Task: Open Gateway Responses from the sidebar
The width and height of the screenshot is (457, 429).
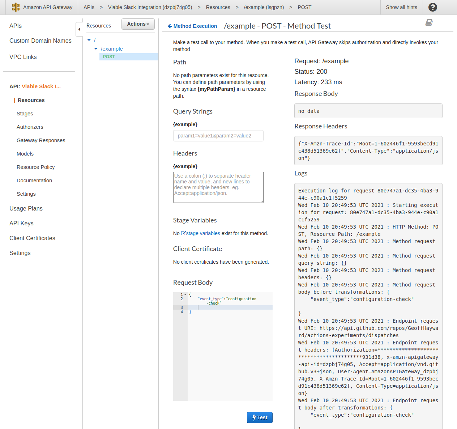Action: tap(41, 140)
